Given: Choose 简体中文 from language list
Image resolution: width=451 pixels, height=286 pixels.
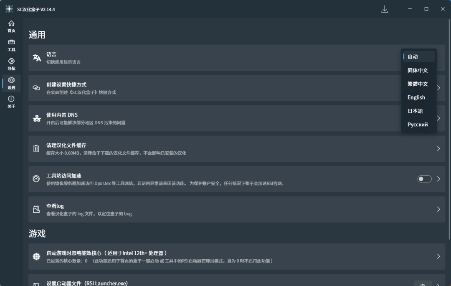Looking at the screenshot, I should [418, 70].
